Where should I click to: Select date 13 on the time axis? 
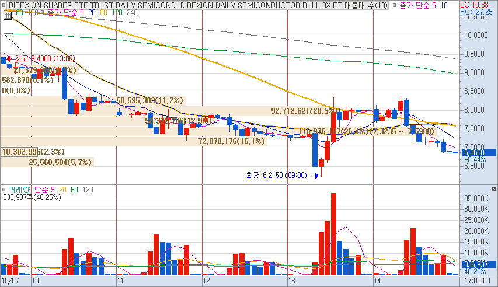pos(291,281)
